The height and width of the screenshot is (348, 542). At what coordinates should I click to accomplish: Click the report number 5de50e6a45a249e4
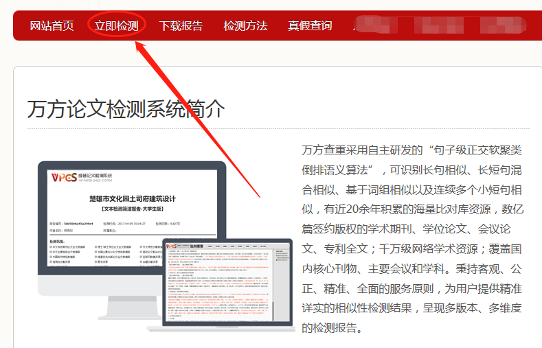coord(80,224)
